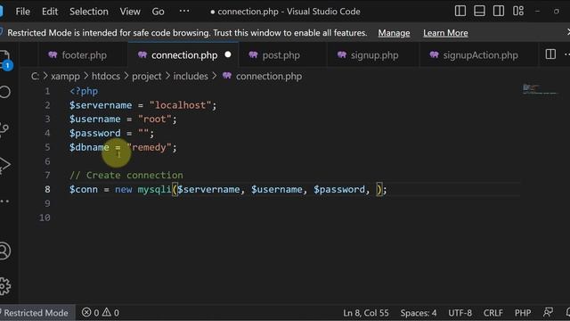Change file encoding UTF-8 in status bar
This screenshot has height=321, width=570.
point(460,313)
